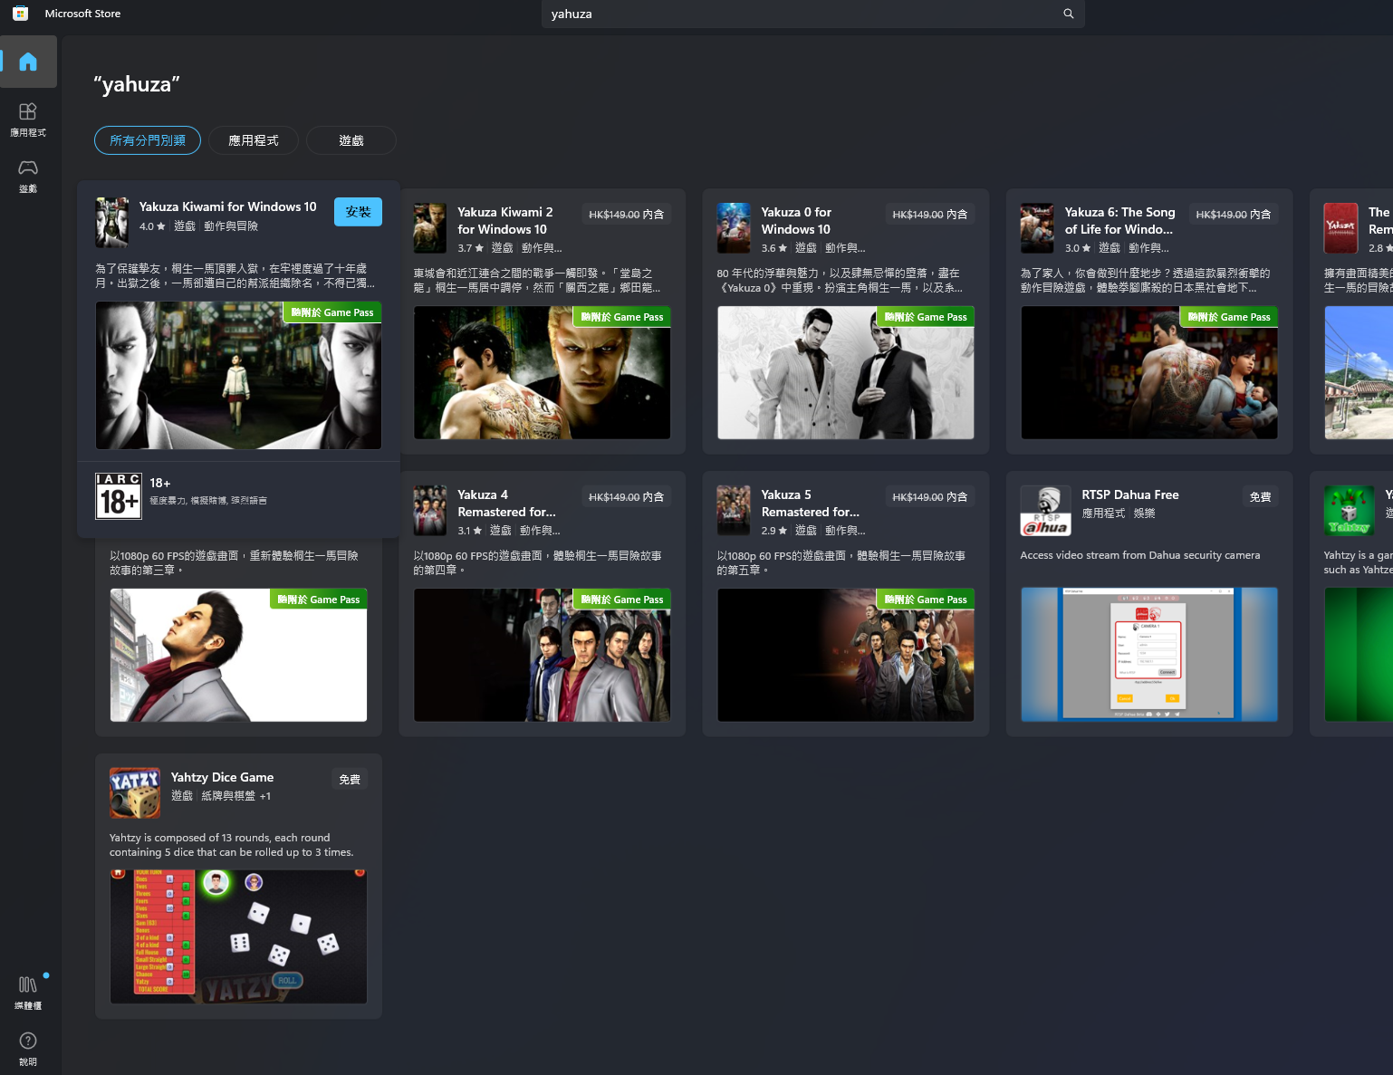Image resolution: width=1393 pixels, height=1075 pixels.
Task: Open Yakuza 4 Remastered app icon
Action: coord(430,511)
